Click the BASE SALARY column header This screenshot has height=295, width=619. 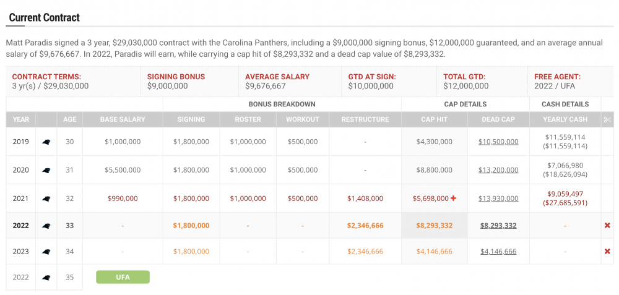[x=123, y=119]
